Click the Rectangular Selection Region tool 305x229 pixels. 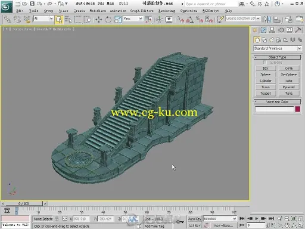(78, 20)
